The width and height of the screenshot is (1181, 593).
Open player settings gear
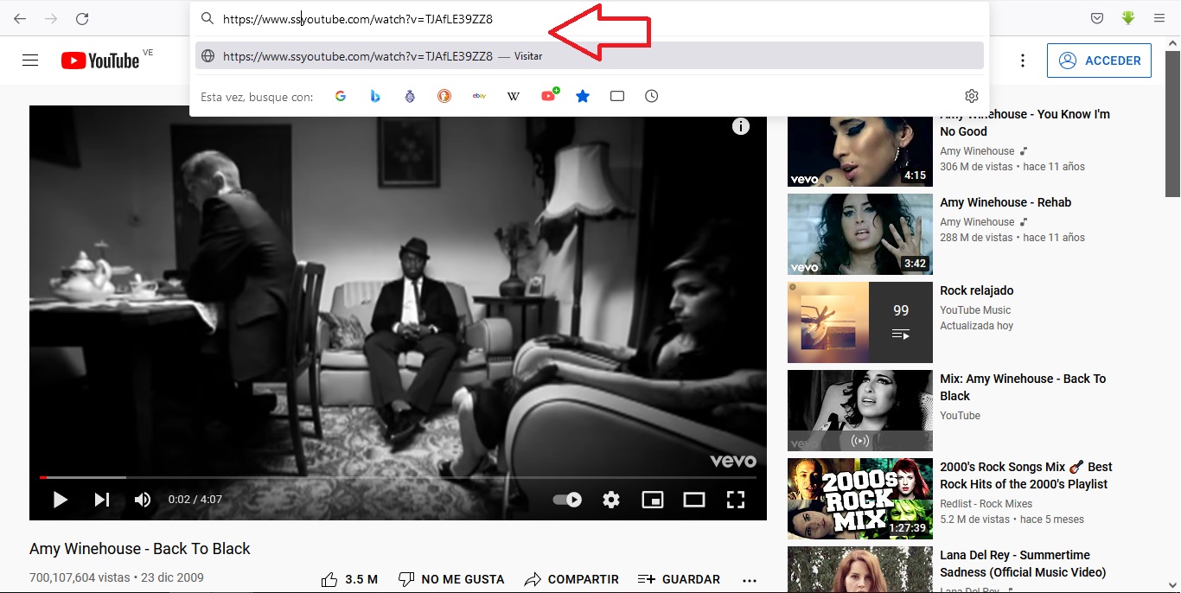[x=611, y=499]
